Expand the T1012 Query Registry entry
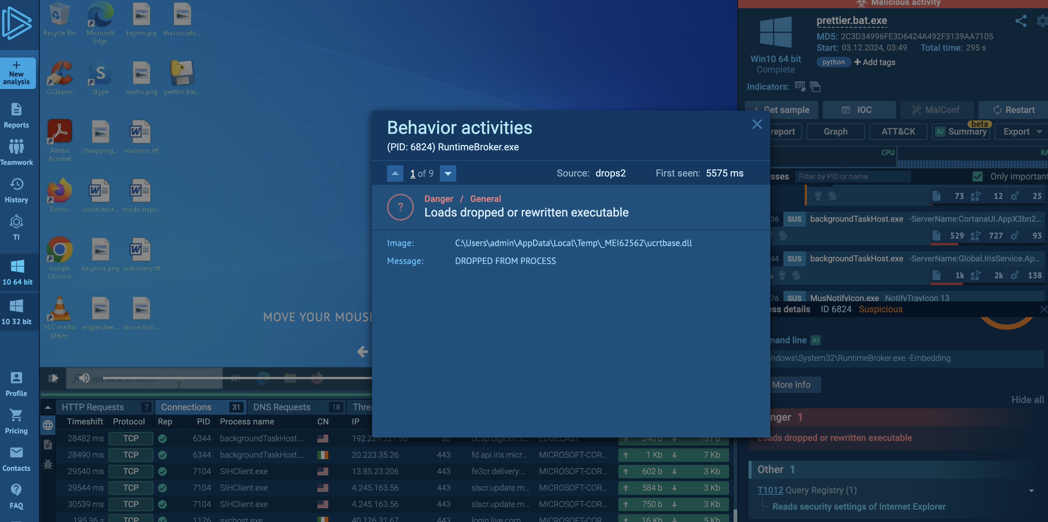 click(x=1031, y=490)
